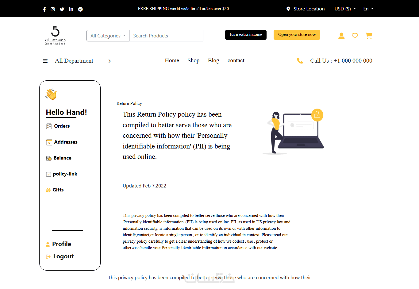The image size is (419, 289).
Task: Open the LinkedIn social icon
Action: pos(71,9)
